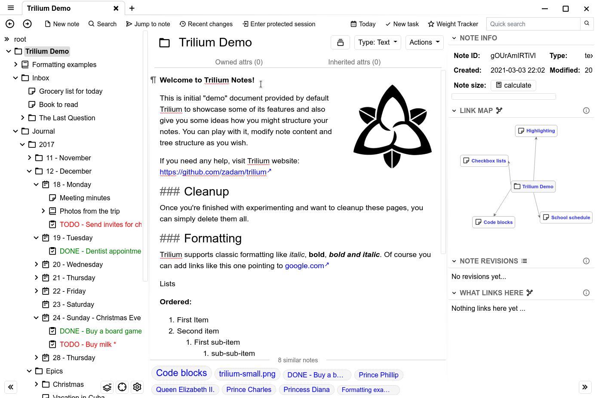
Task: Open the Code blocks similar note link
Action: point(181,373)
